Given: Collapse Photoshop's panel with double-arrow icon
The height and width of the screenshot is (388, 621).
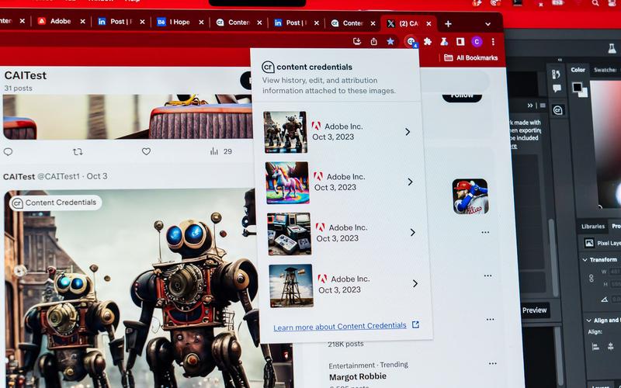Looking at the screenshot, I should [530, 106].
